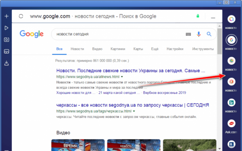Open the on-screen keyboard icon in search box

click(188, 34)
